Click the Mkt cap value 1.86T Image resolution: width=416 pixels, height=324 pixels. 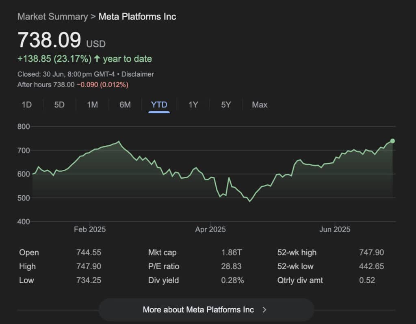click(x=231, y=253)
